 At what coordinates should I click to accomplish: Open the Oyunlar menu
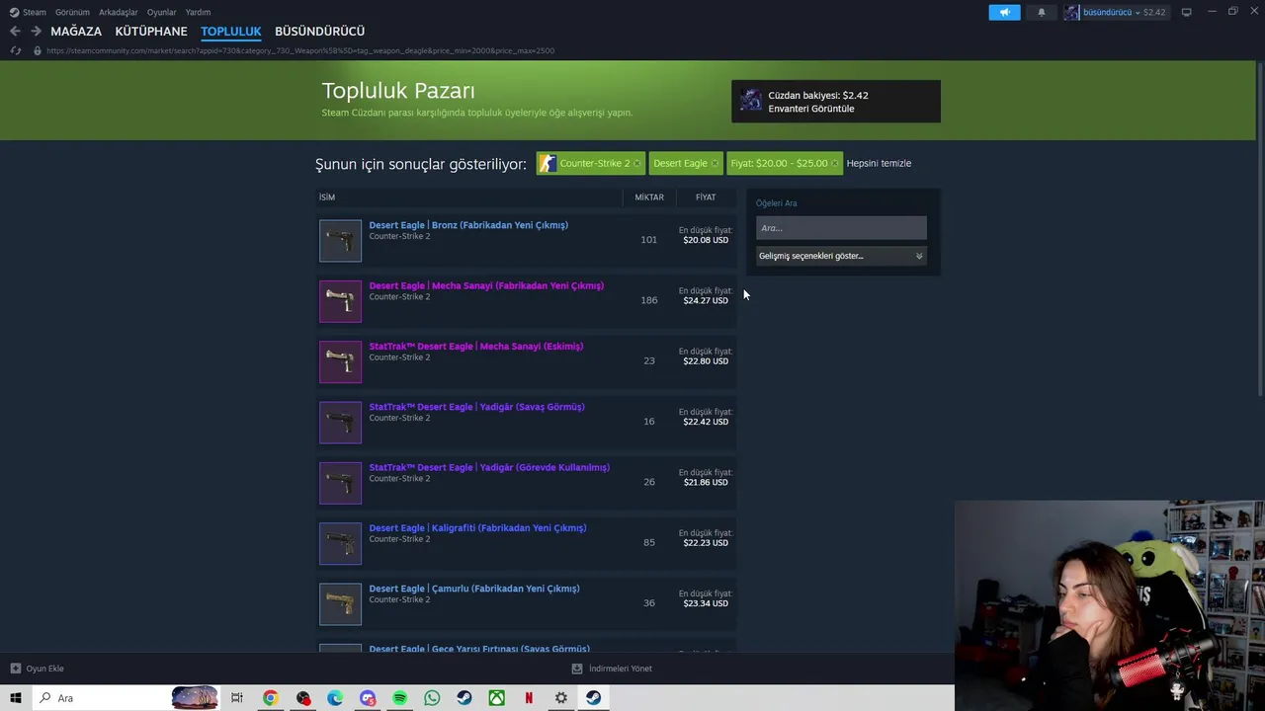click(x=161, y=12)
